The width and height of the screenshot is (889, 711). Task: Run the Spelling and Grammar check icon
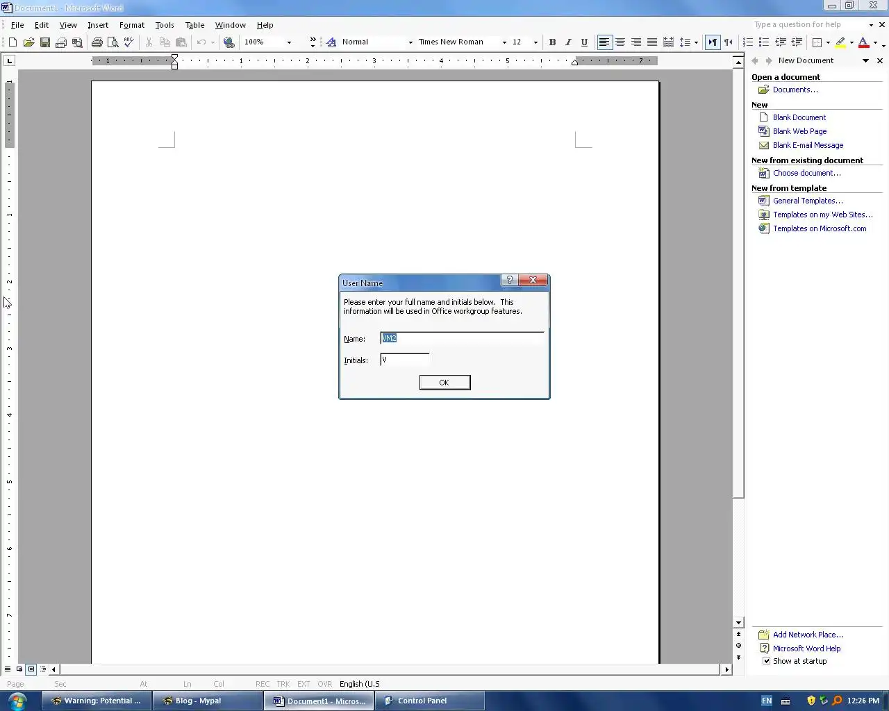(128, 42)
